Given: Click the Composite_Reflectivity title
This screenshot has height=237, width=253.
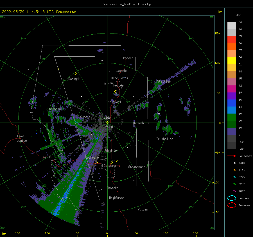Looking at the screenshot, I should pos(126,4).
